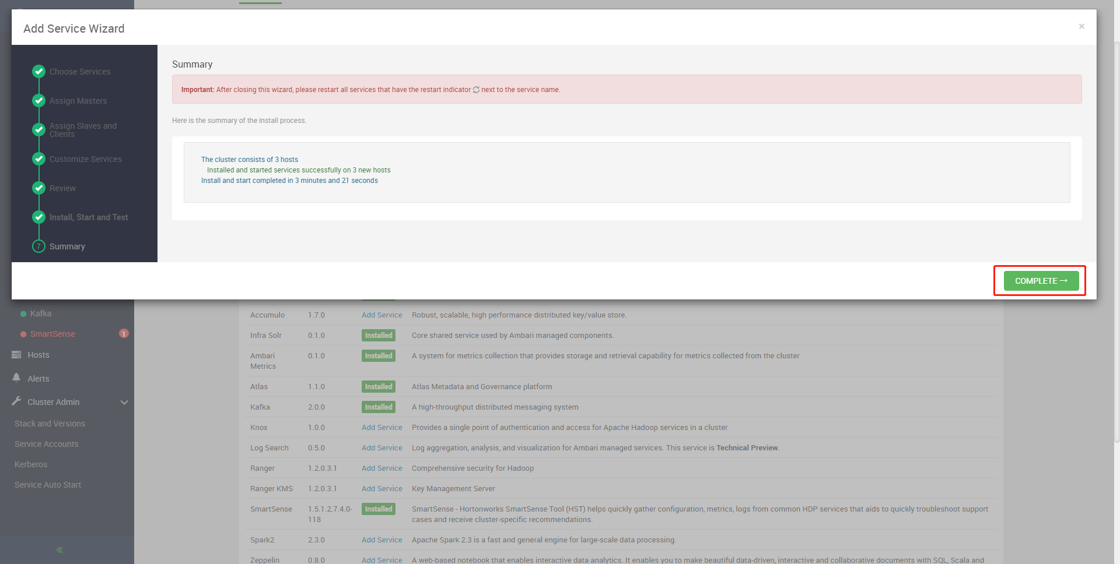Close the Add Service Wizard dialog
Viewport: 1120px width, 564px height.
[x=1081, y=26]
